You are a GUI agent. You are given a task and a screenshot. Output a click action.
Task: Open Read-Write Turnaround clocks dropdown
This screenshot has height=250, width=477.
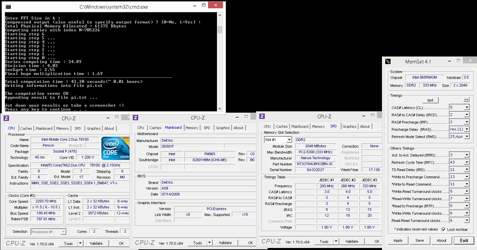(x=466, y=198)
